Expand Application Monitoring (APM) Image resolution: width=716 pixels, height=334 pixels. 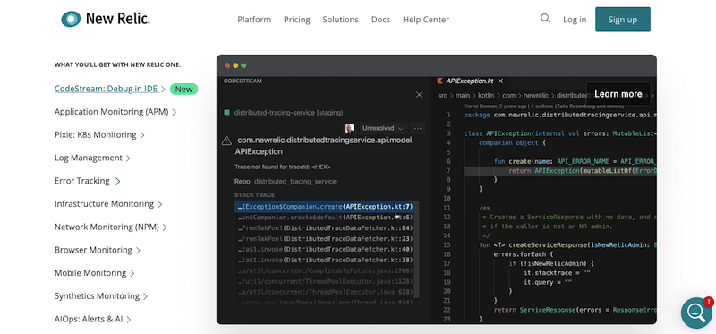pos(115,112)
